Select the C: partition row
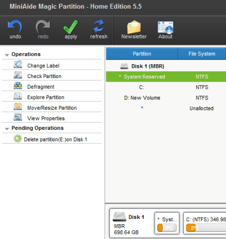226x239 pixels. [166, 87]
